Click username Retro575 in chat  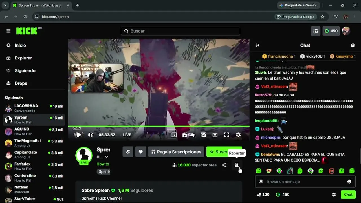click(263, 95)
